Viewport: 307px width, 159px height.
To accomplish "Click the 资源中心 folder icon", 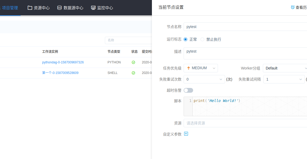I will coord(30,8).
